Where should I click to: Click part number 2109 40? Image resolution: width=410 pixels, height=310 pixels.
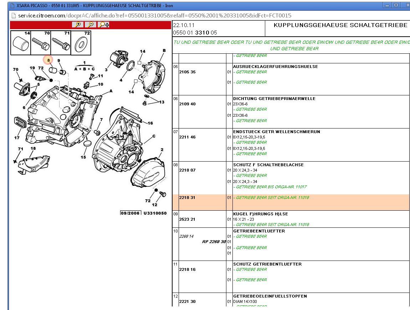[187, 104]
